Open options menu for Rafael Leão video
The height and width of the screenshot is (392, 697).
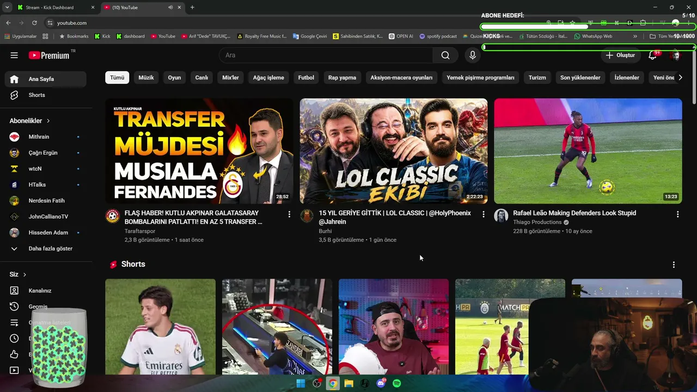[x=677, y=215]
